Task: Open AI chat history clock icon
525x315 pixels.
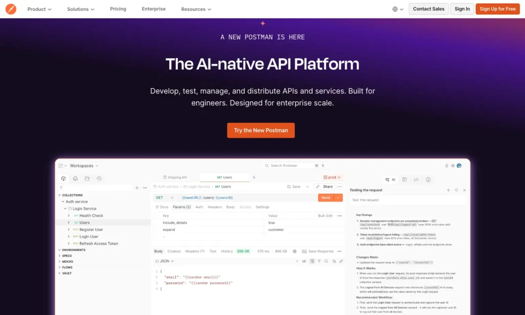Action: click(x=456, y=190)
